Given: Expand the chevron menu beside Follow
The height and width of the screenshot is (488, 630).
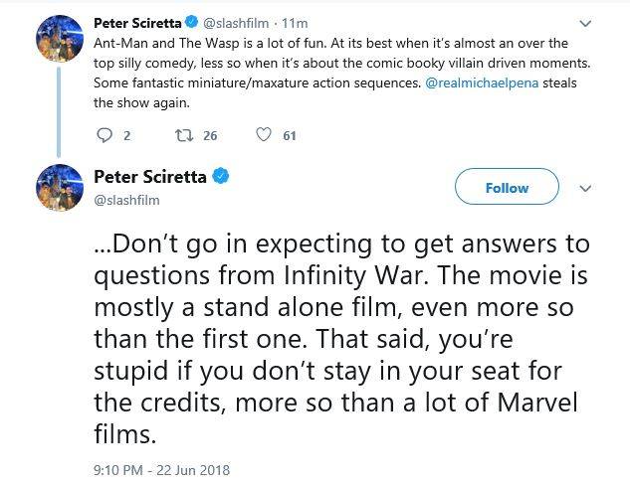Looking at the screenshot, I should 586,187.
